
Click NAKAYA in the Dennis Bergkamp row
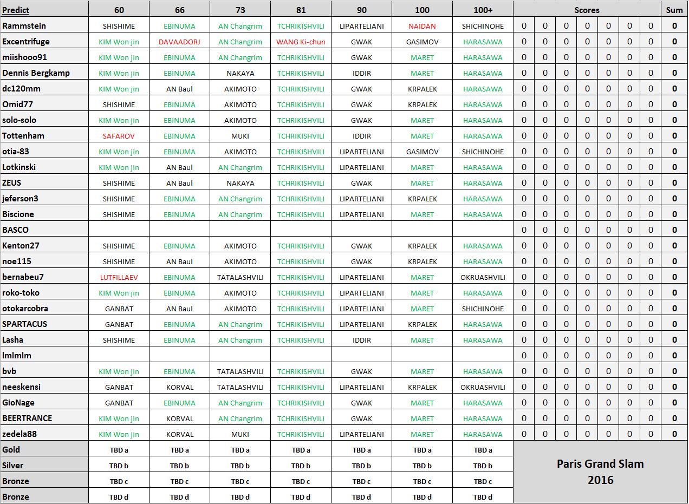point(240,73)
